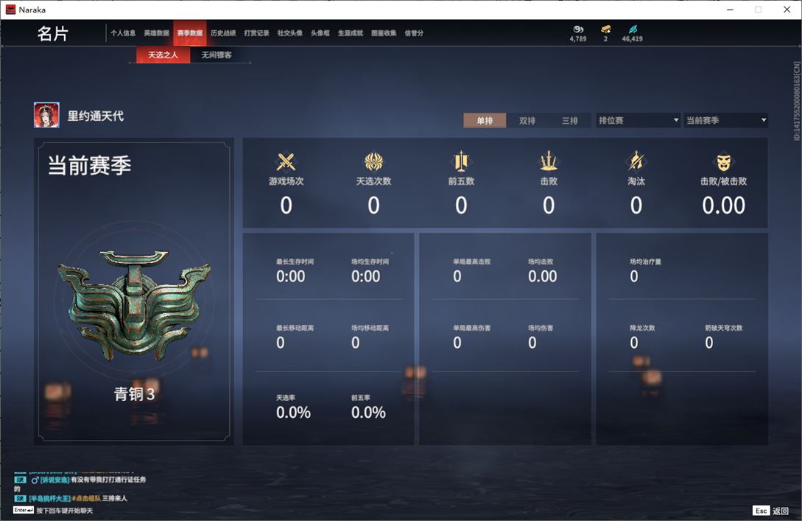Click 场均伤害 stat
This screenshot has width=802, height=521.
point(540,338)
